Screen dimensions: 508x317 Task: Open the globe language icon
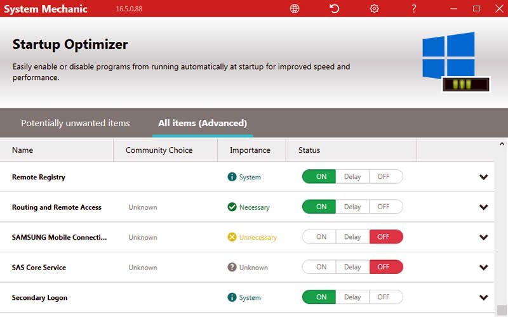tap(295, 8)
